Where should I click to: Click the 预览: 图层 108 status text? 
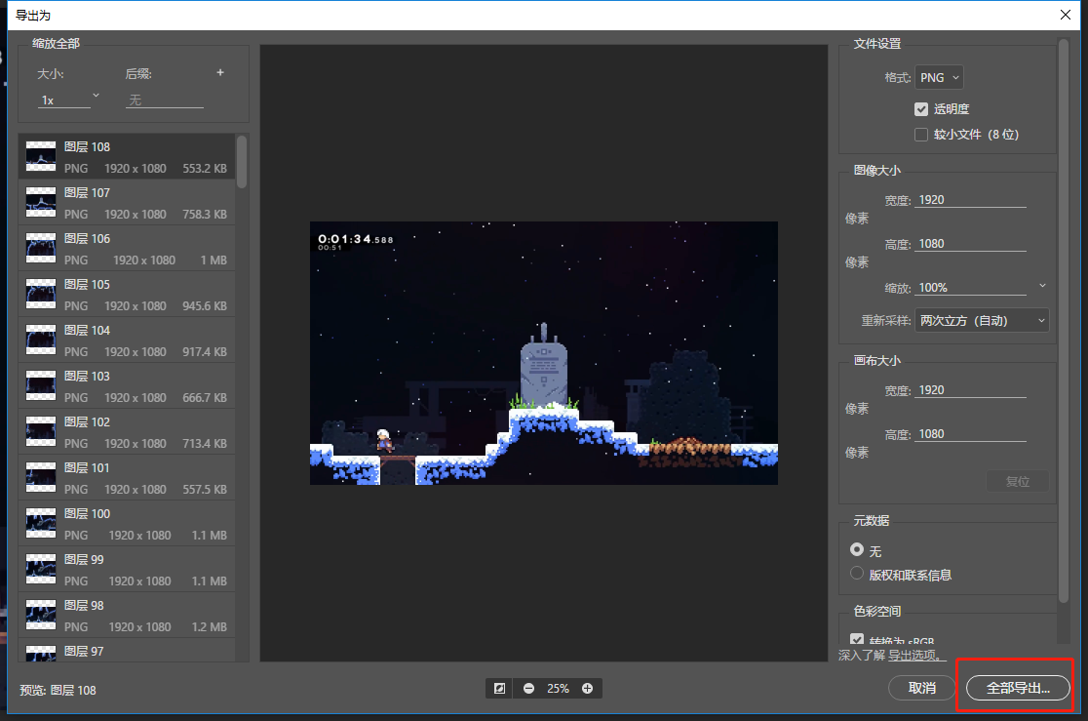point(58,691)
